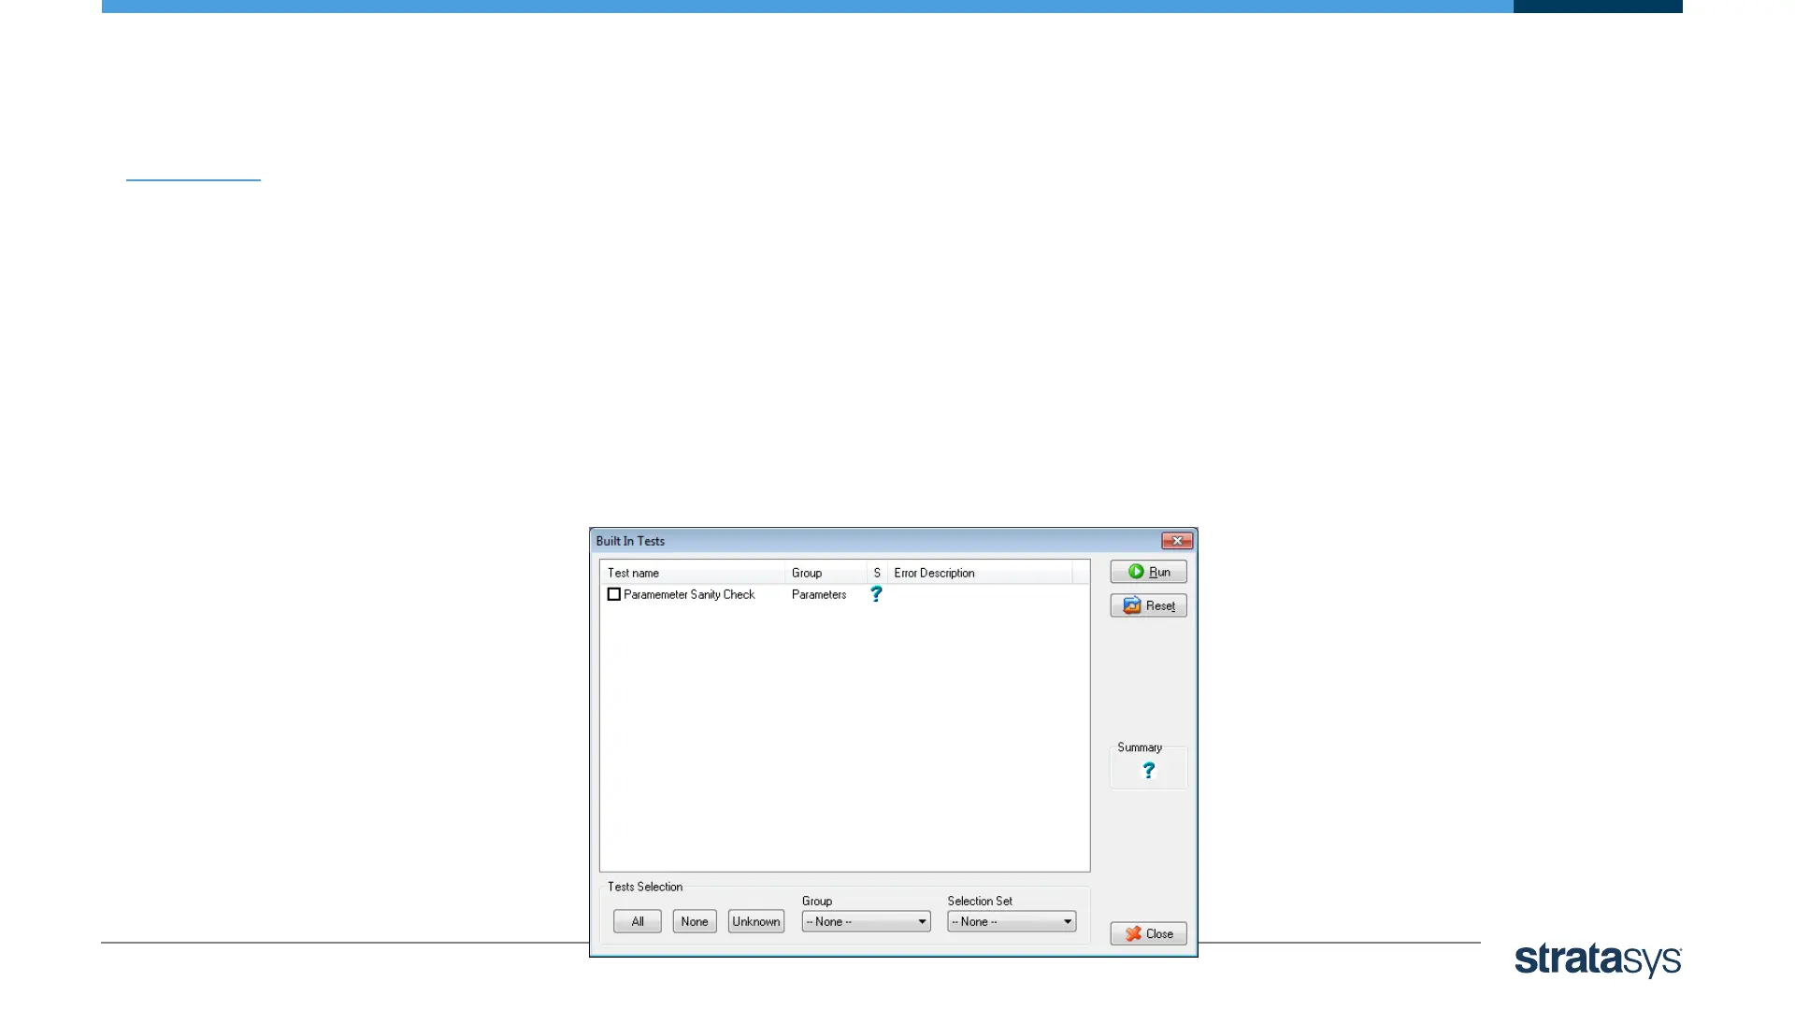Screen dimensions: 1795x1009
Task: Click the Stratasys logo
Action: (1598, 960)
